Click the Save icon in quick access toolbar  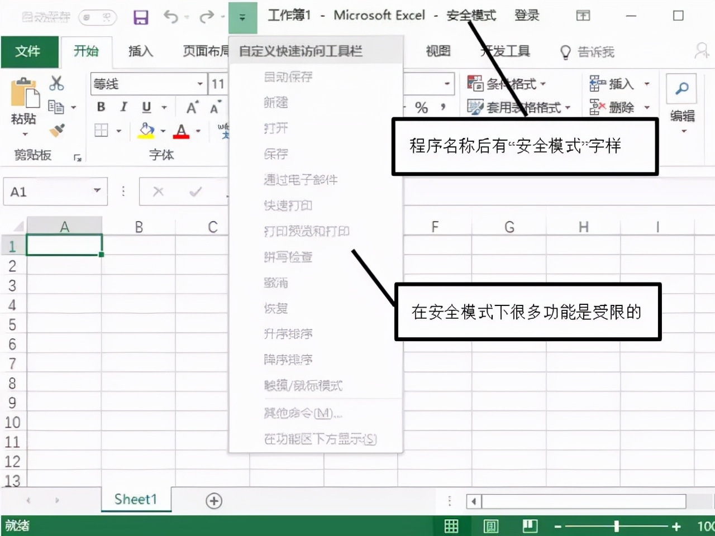pyautogui.click(x=141, y=17)
